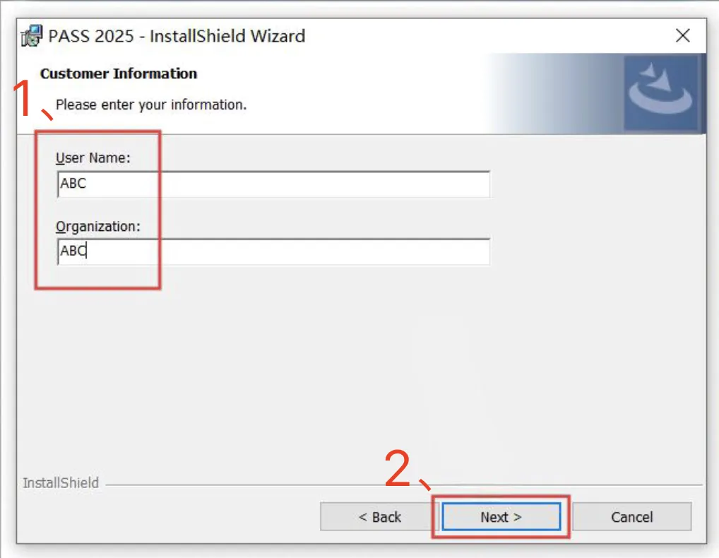Go back with the < Back button
Screen dimensions: 719x558
pyautogui.click(x=379, y=517)
